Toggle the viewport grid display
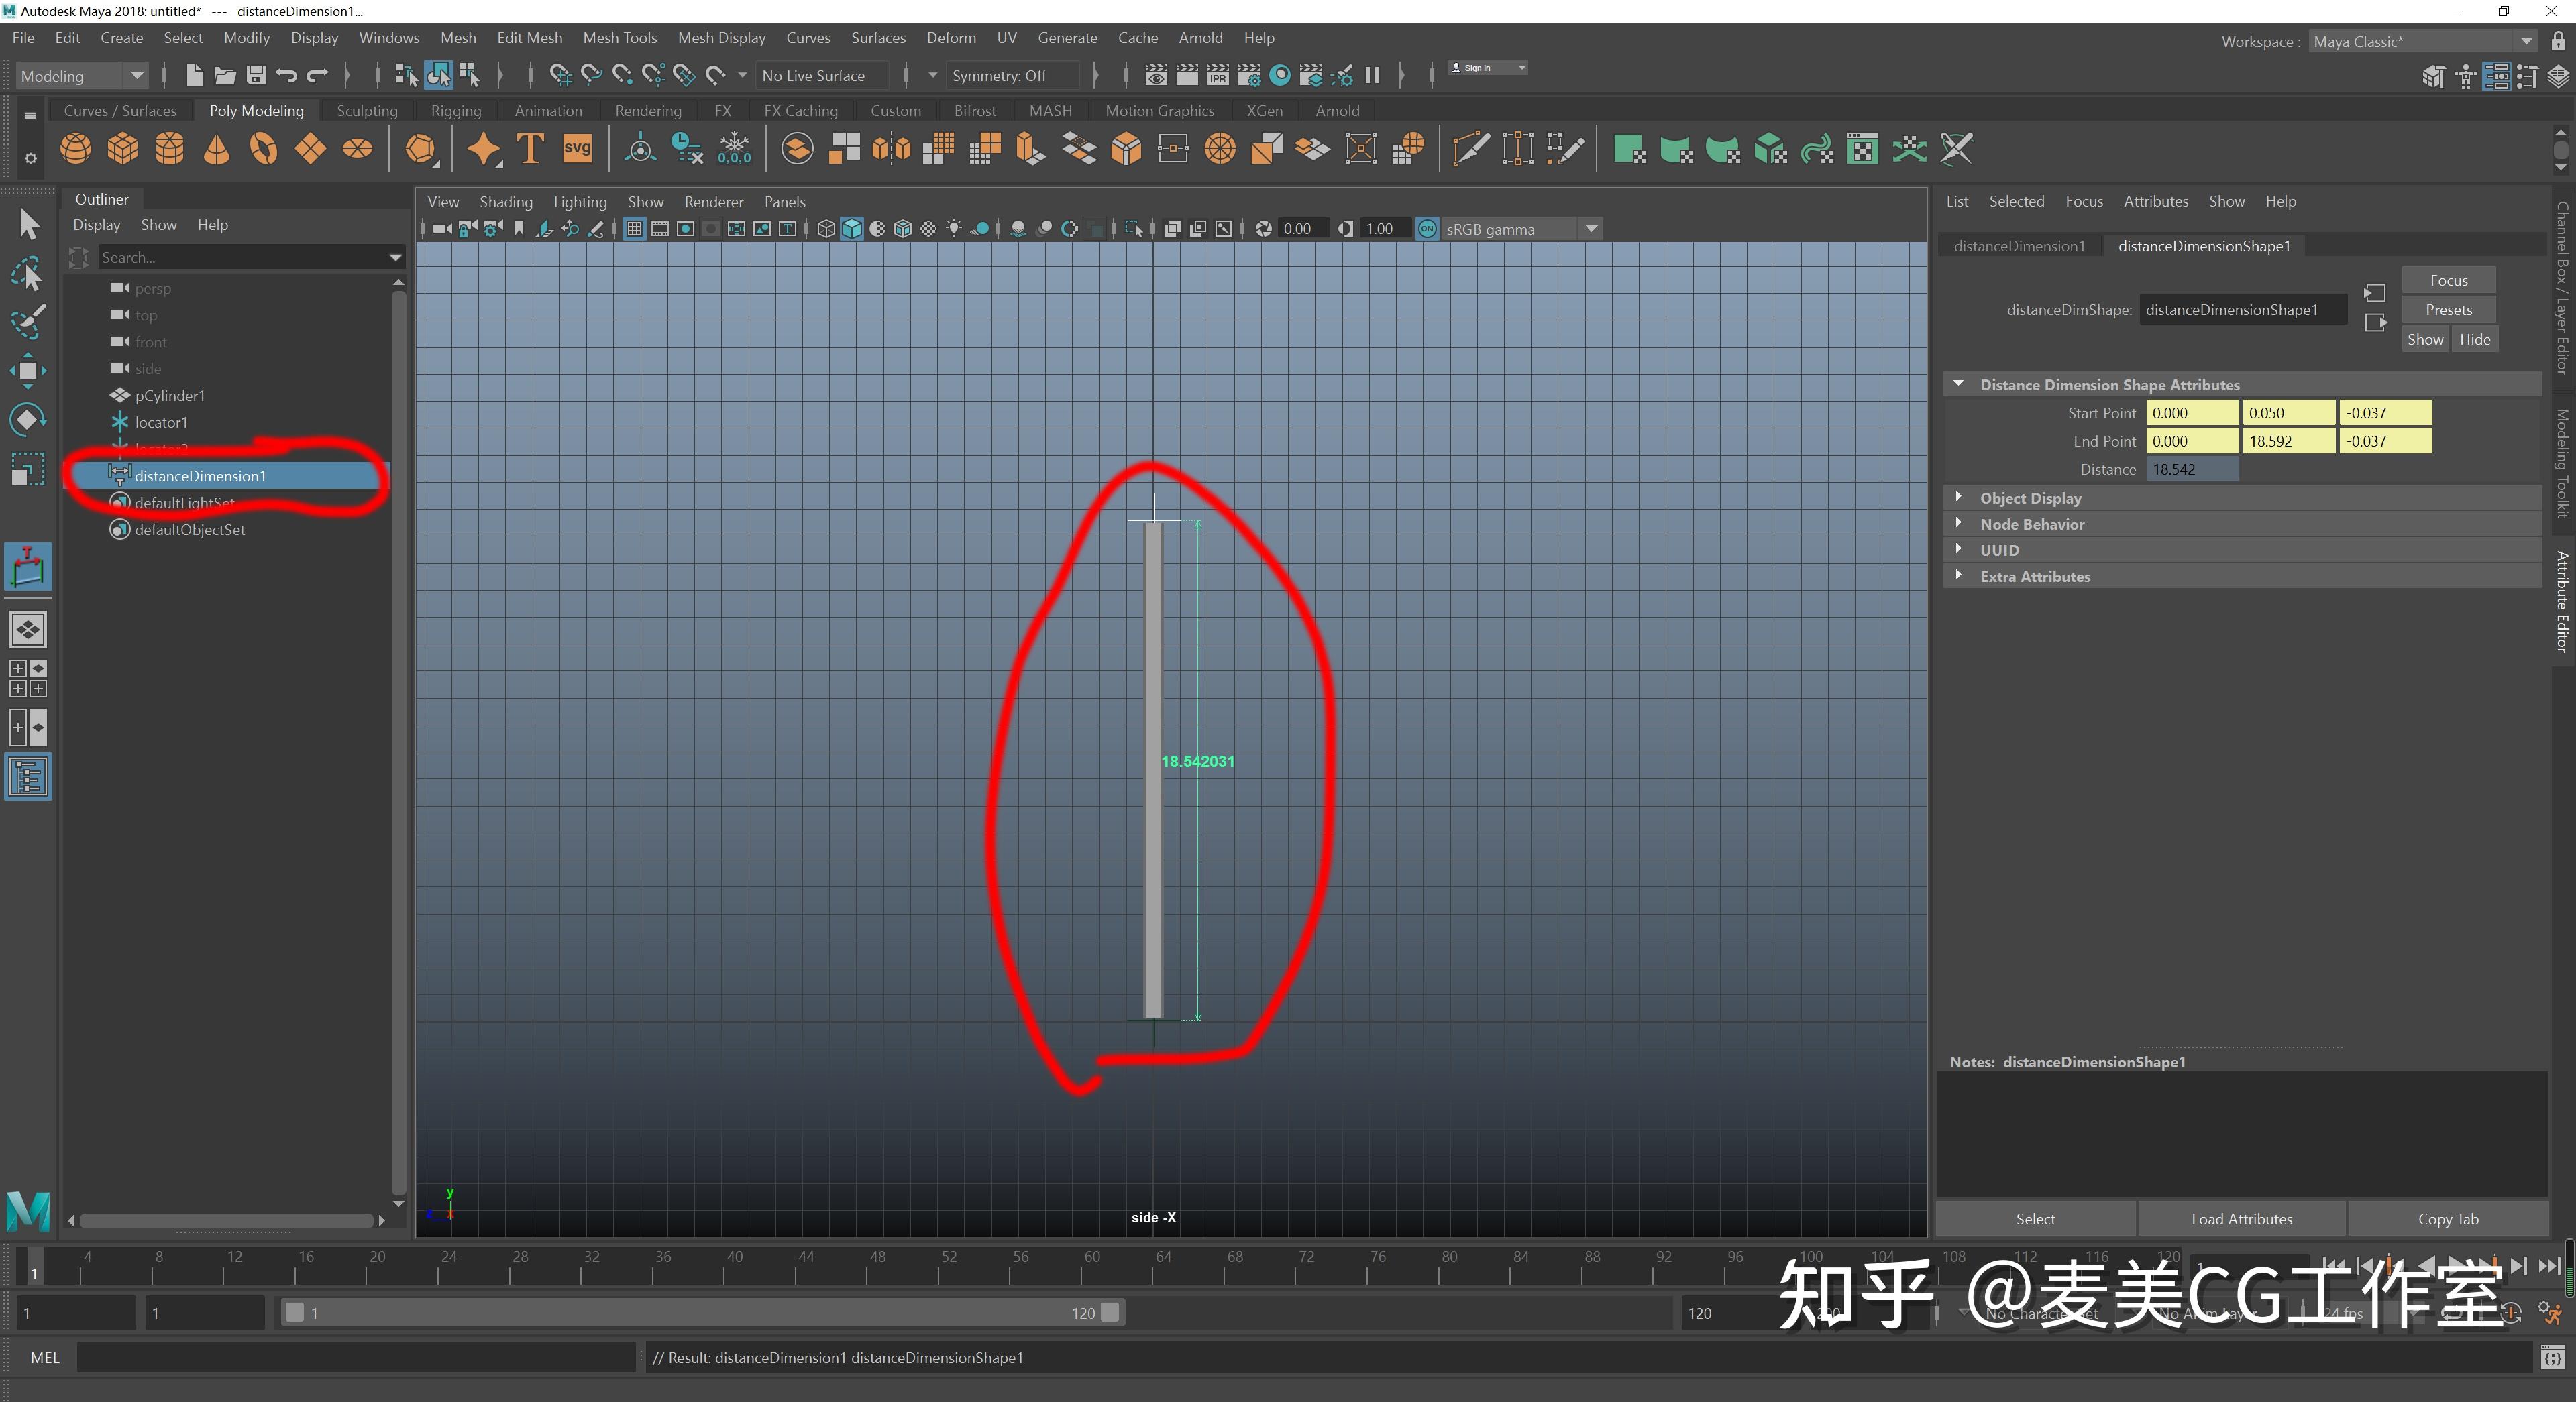2576x1402 pixels. tap(634, 228)
